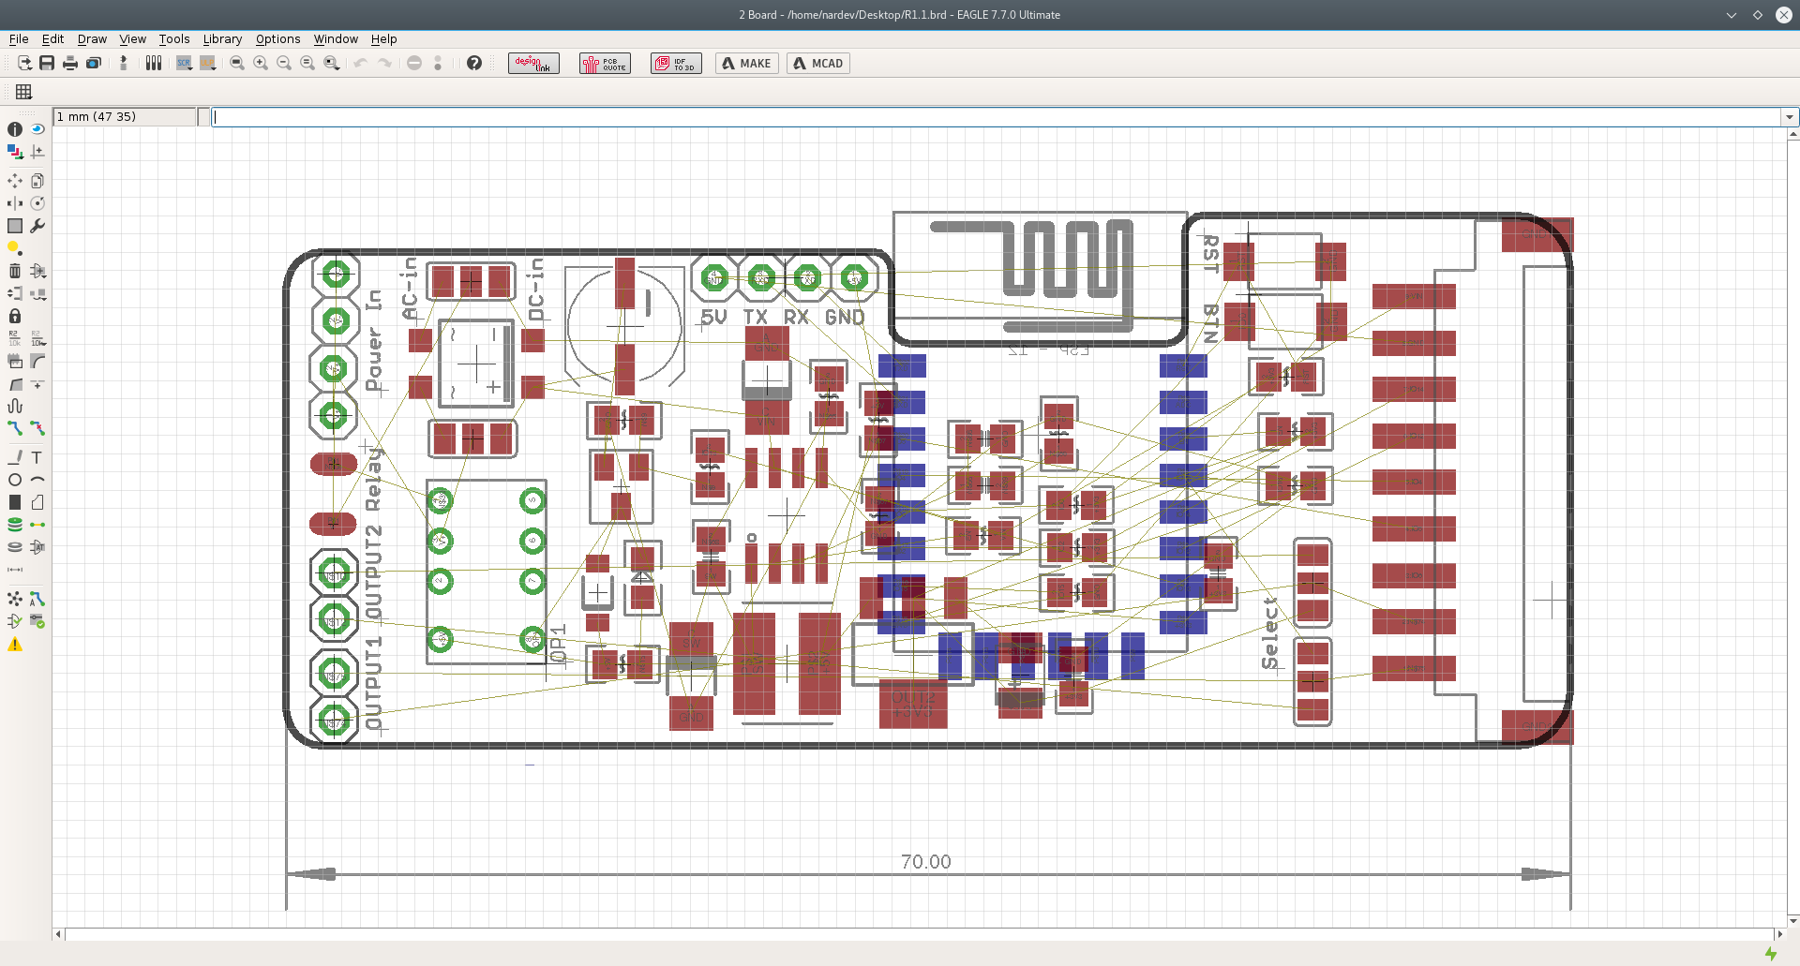Choose the Dimension tool
This screenshot has width=1800, height=966.
click(15, 570)
